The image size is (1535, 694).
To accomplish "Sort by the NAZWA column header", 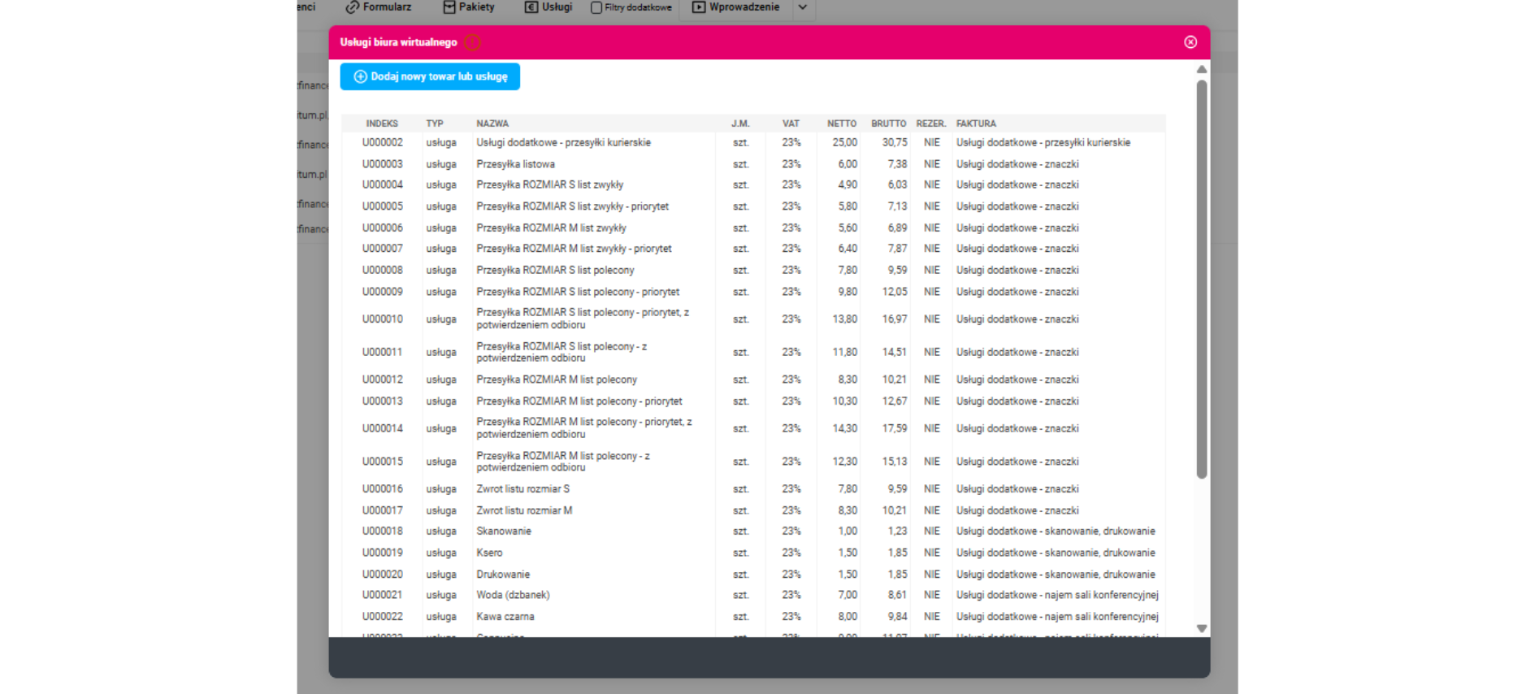I will (492, 124).
